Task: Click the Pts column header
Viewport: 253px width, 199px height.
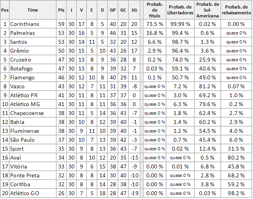Action: pyautogui.click(x=61, y=10)
